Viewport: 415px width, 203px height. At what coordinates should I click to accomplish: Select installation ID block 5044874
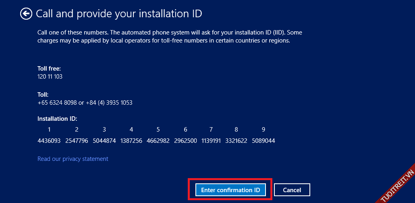pos(104,141)
